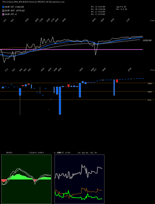Click the <-Lows axis label
This screenshot has width=155, height=204.
152,70
